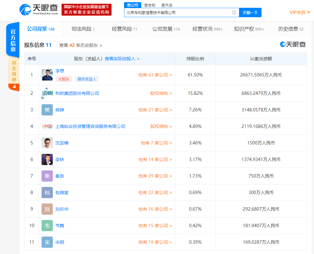Click 沈亚楠's profile photo
Image resolution: width=314 pixels, height=254 pixels.
[47, 143]
